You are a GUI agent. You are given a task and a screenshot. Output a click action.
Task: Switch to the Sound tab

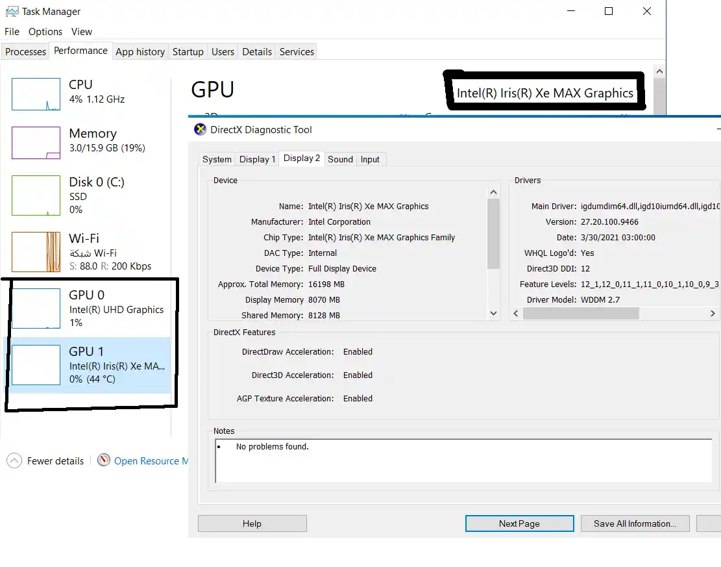340,159
